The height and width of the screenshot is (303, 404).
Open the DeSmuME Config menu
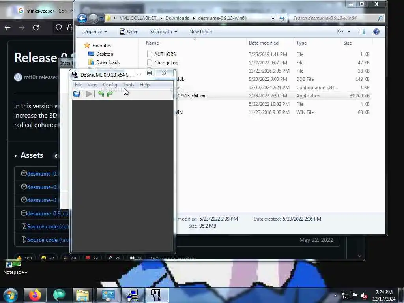(x=110, y=85)
